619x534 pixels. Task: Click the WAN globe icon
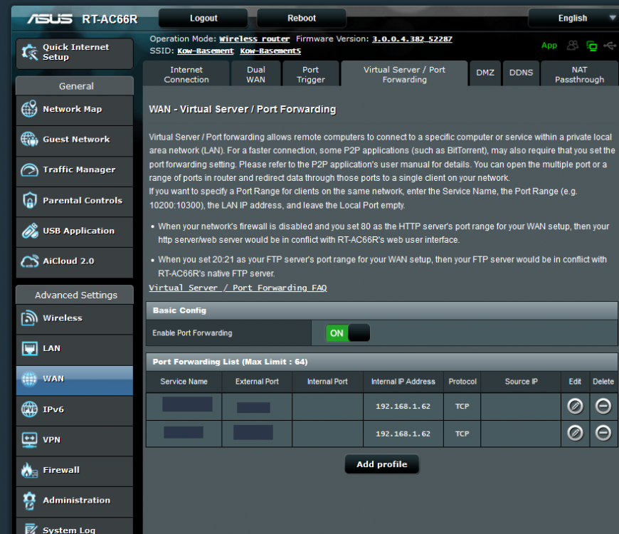tap(29, 379)
